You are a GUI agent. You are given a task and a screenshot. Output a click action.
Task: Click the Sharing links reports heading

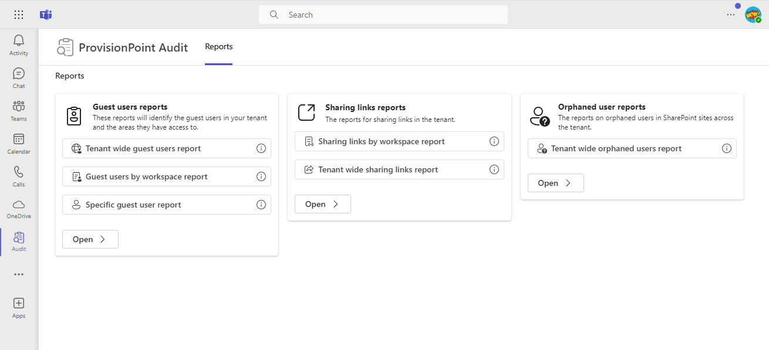pos(366,107)
